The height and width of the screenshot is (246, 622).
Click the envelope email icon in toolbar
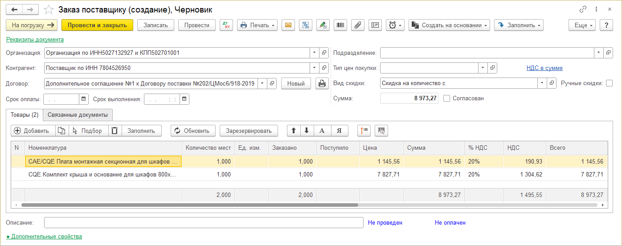click(289, 25)
